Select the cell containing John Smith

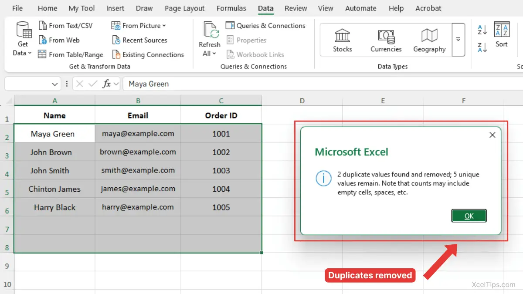tap(54, 170)
